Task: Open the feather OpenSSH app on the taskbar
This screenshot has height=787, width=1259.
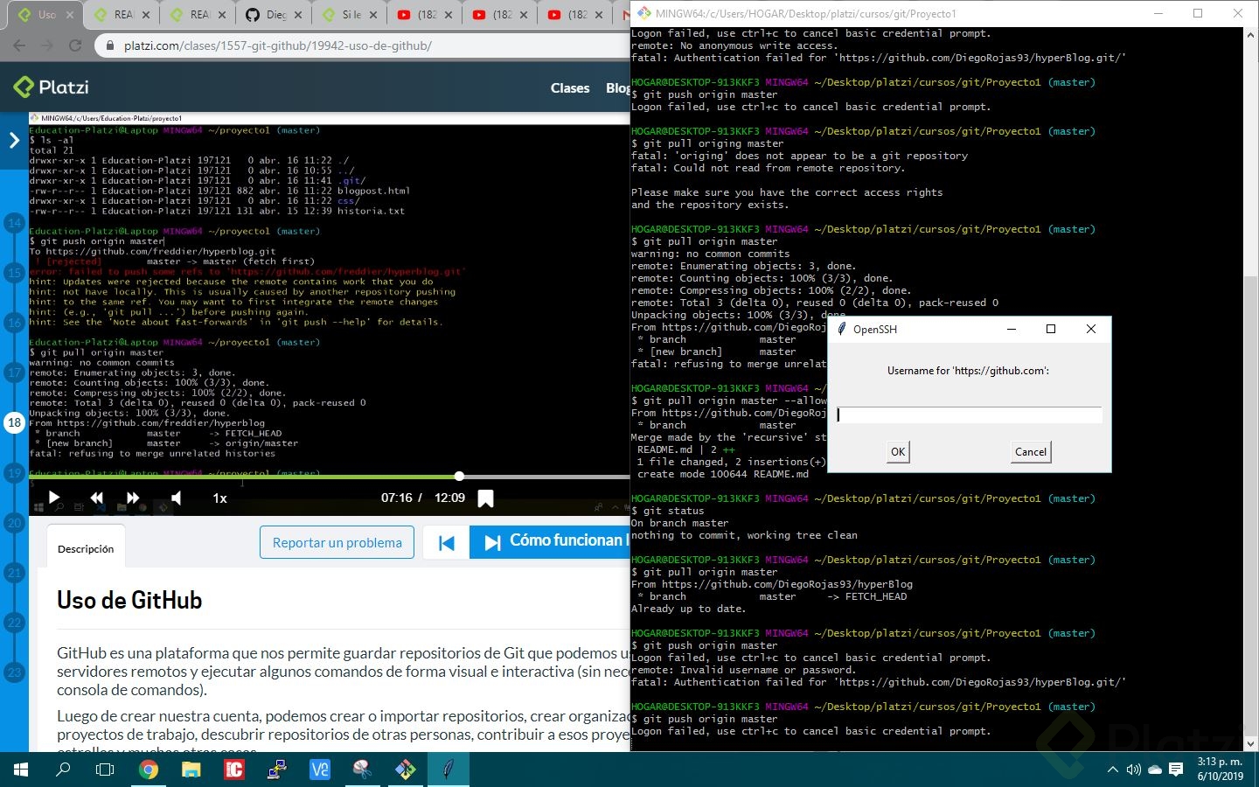Action: click(x=448, y=770)
